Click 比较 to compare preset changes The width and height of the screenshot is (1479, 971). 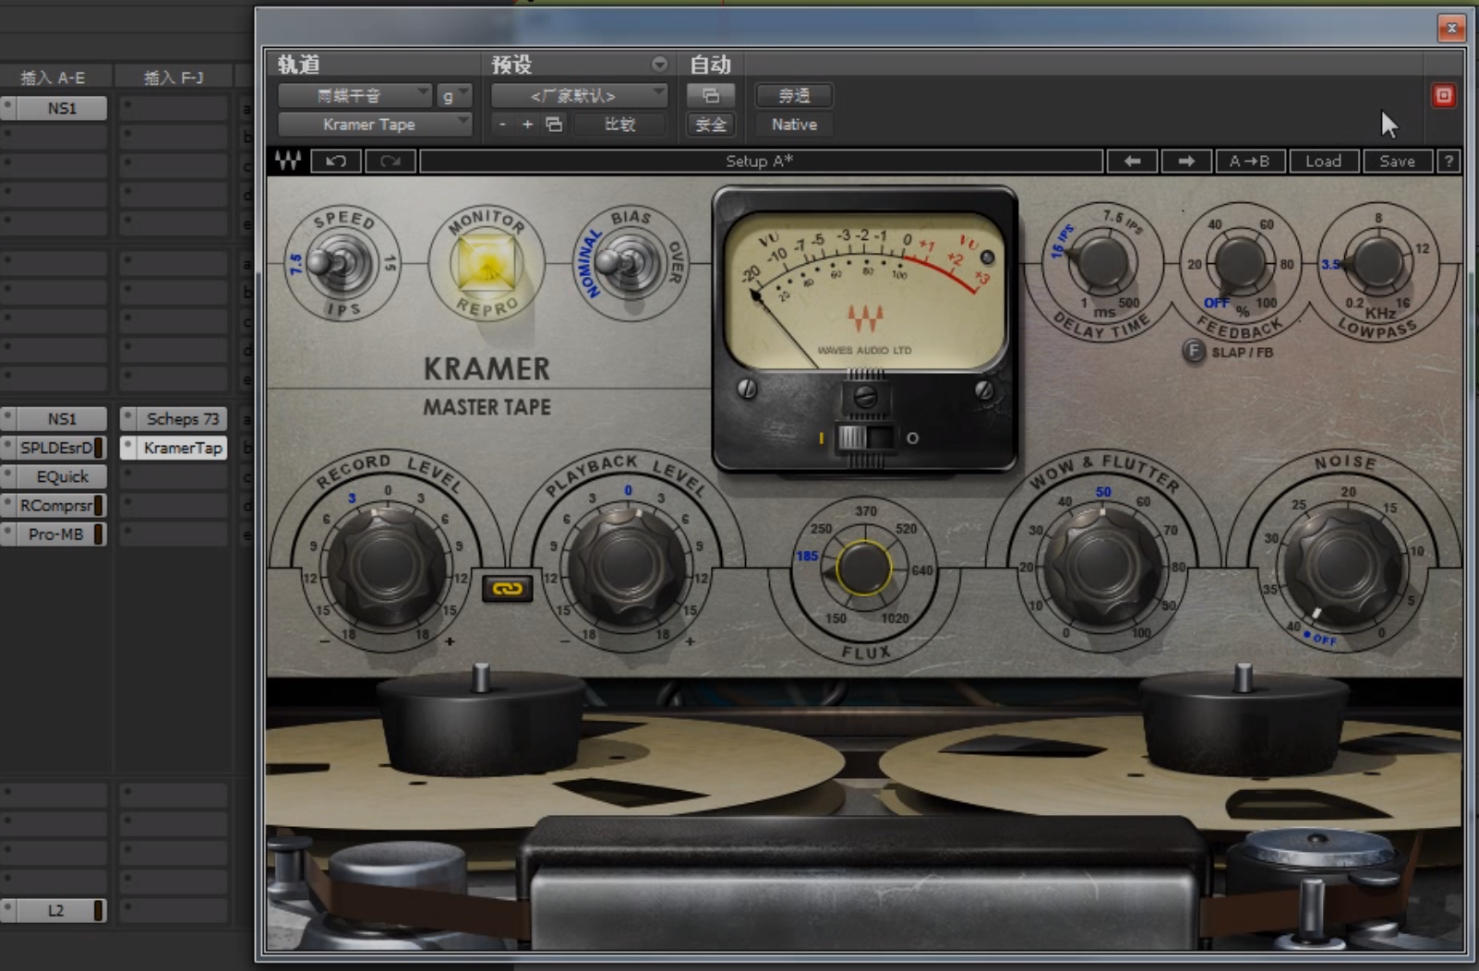[620, 124]
